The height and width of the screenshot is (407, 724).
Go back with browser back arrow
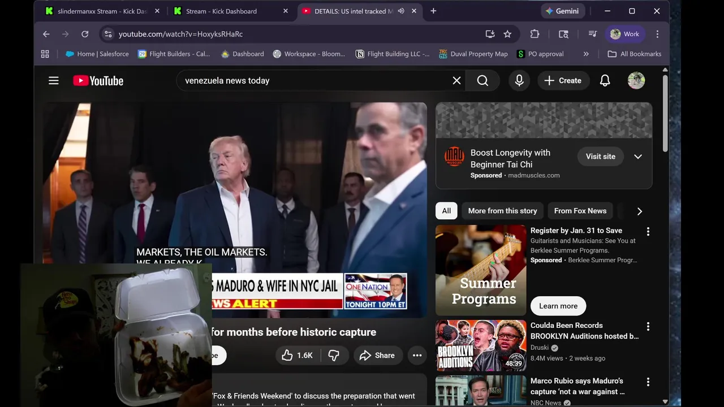point(46,34)
